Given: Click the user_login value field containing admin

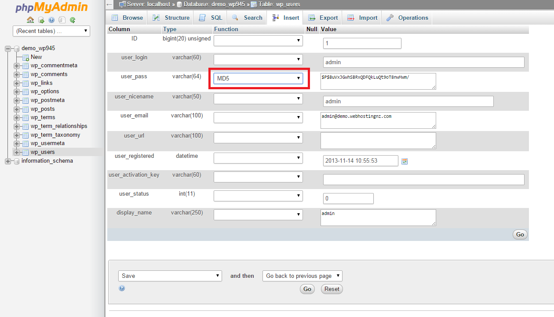Looking at the screenshot, I should tap(423, 62).
